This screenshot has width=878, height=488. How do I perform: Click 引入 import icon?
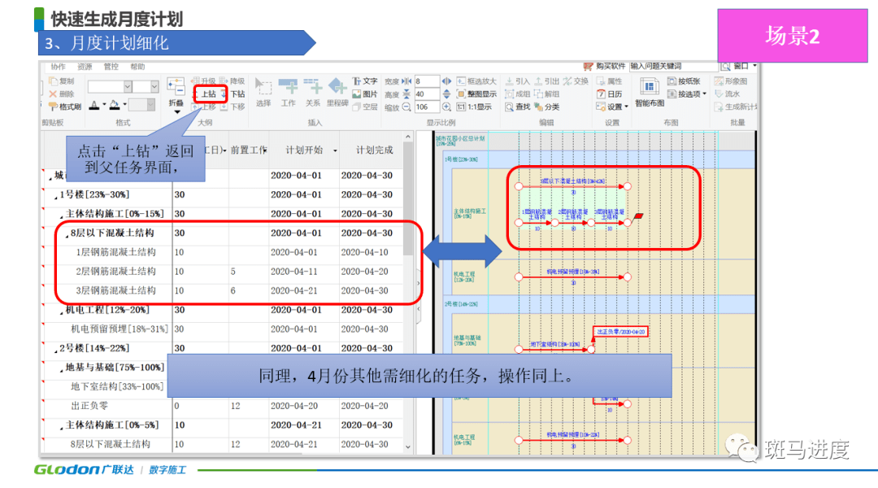[510, 81]
